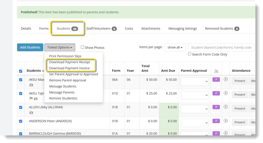Mark ALLEN Libby as Present

tap(240, 108)
